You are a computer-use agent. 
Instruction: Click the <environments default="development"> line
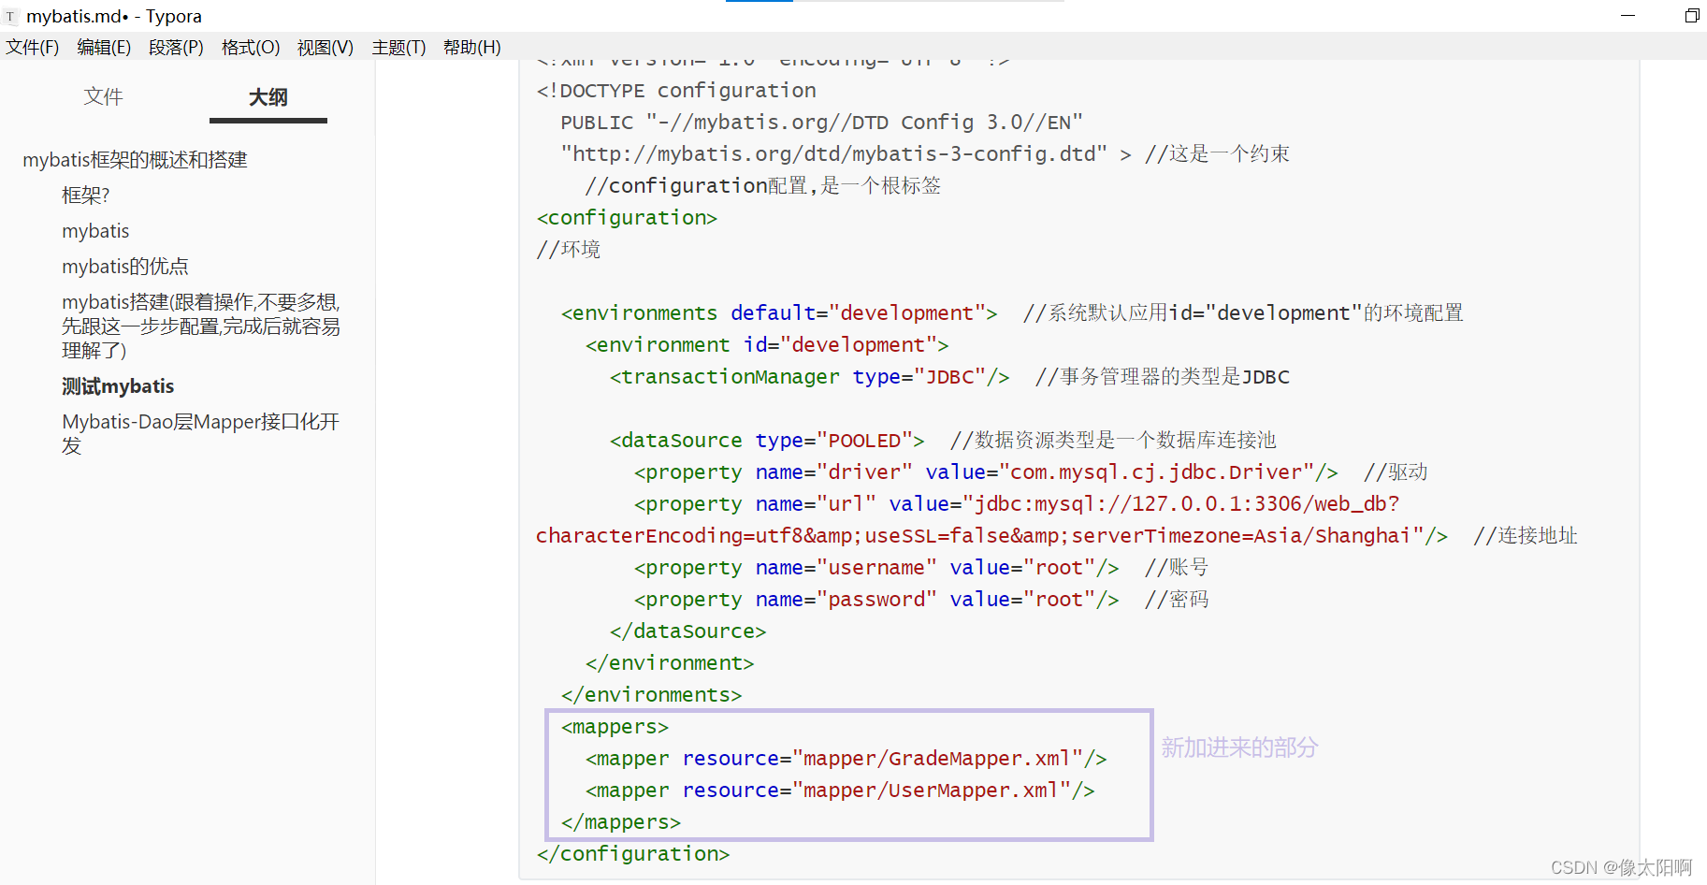point(1012,313)
